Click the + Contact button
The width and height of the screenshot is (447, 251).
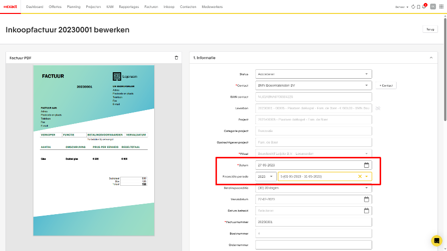click(385, 85)
